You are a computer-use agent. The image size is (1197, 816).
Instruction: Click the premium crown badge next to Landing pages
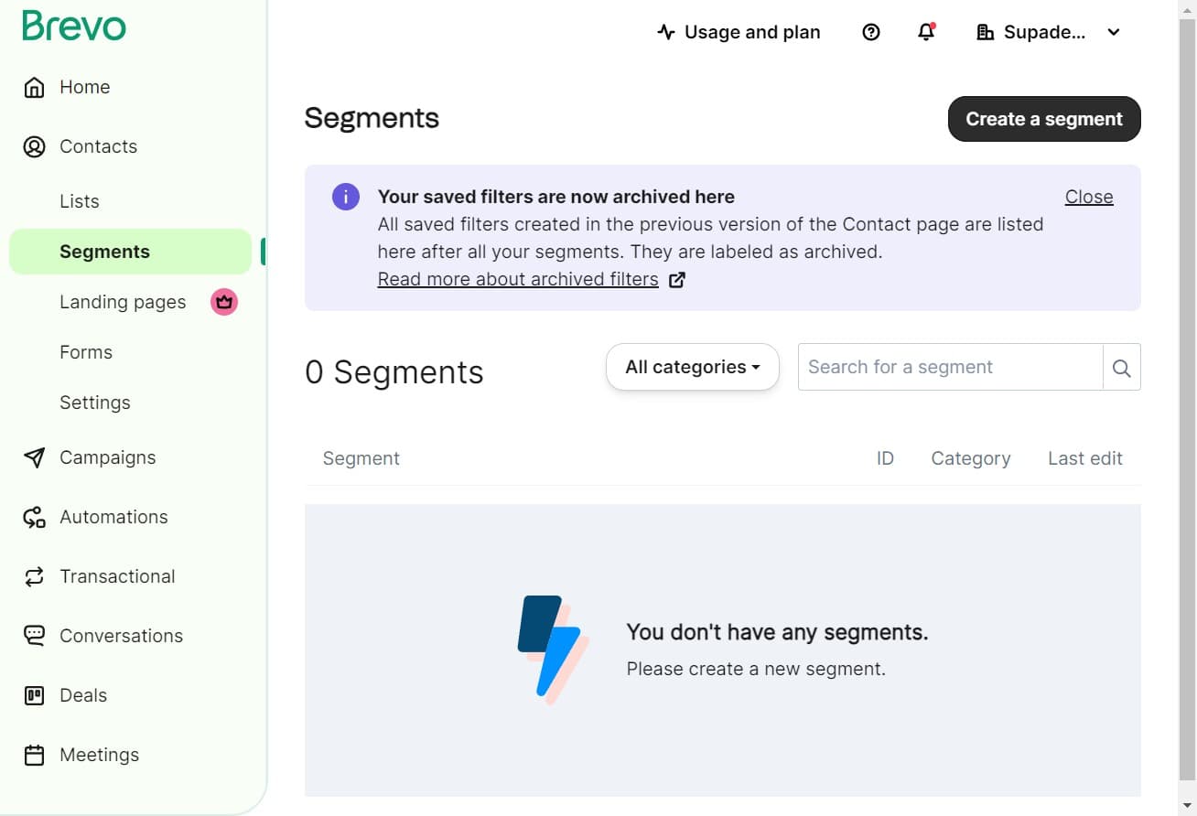tap(224, 302)
